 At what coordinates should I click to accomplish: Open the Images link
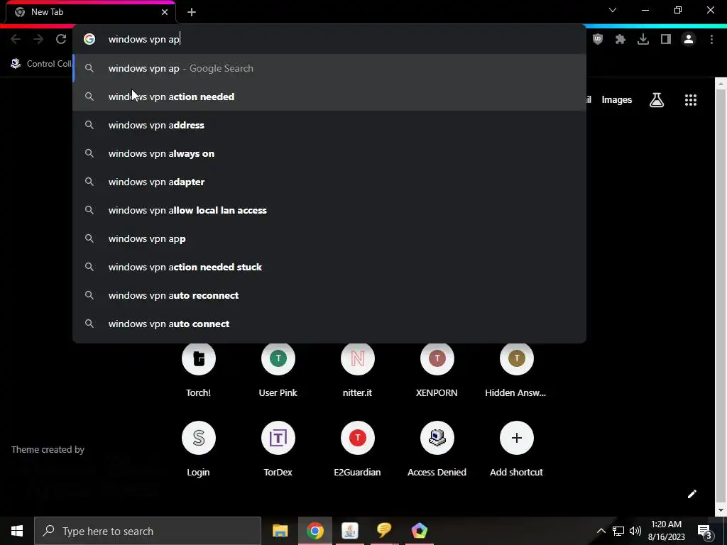pyautogui.click(x=617, y=100)
